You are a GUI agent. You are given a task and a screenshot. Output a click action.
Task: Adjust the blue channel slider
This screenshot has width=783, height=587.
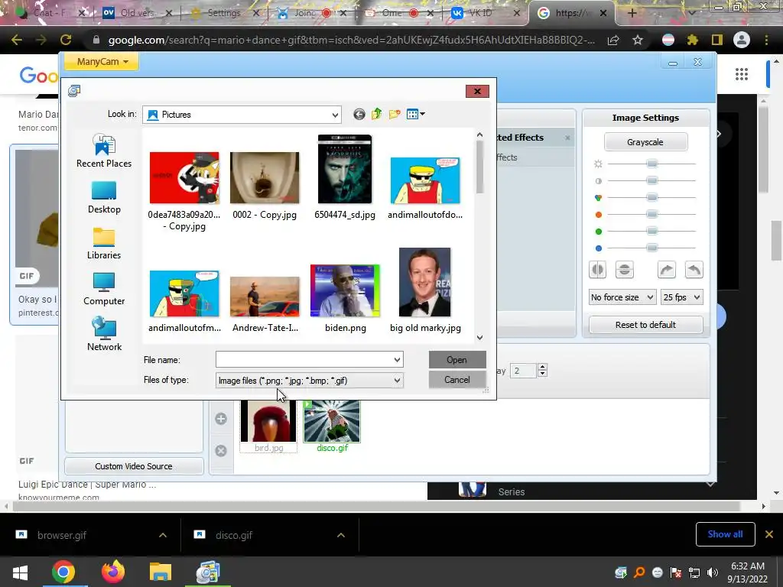pyautogui.click(x=651, y=248)
